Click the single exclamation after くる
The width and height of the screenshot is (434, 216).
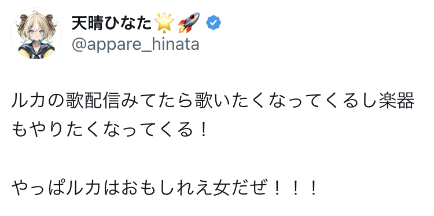pyautogui.click(x=203, y=130)
